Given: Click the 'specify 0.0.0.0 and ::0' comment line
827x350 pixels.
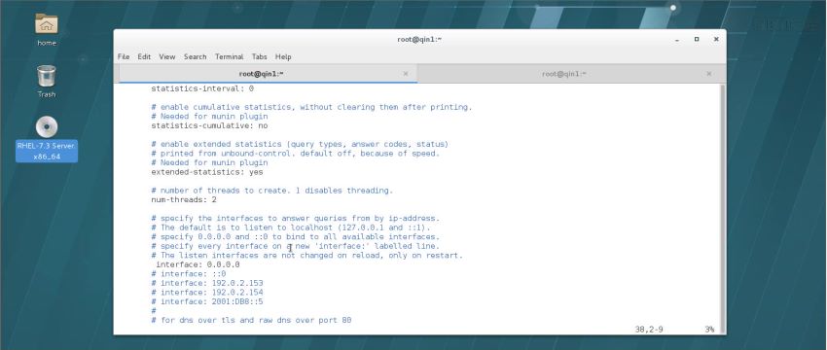Looking at the screenshot, I should 295,236.
